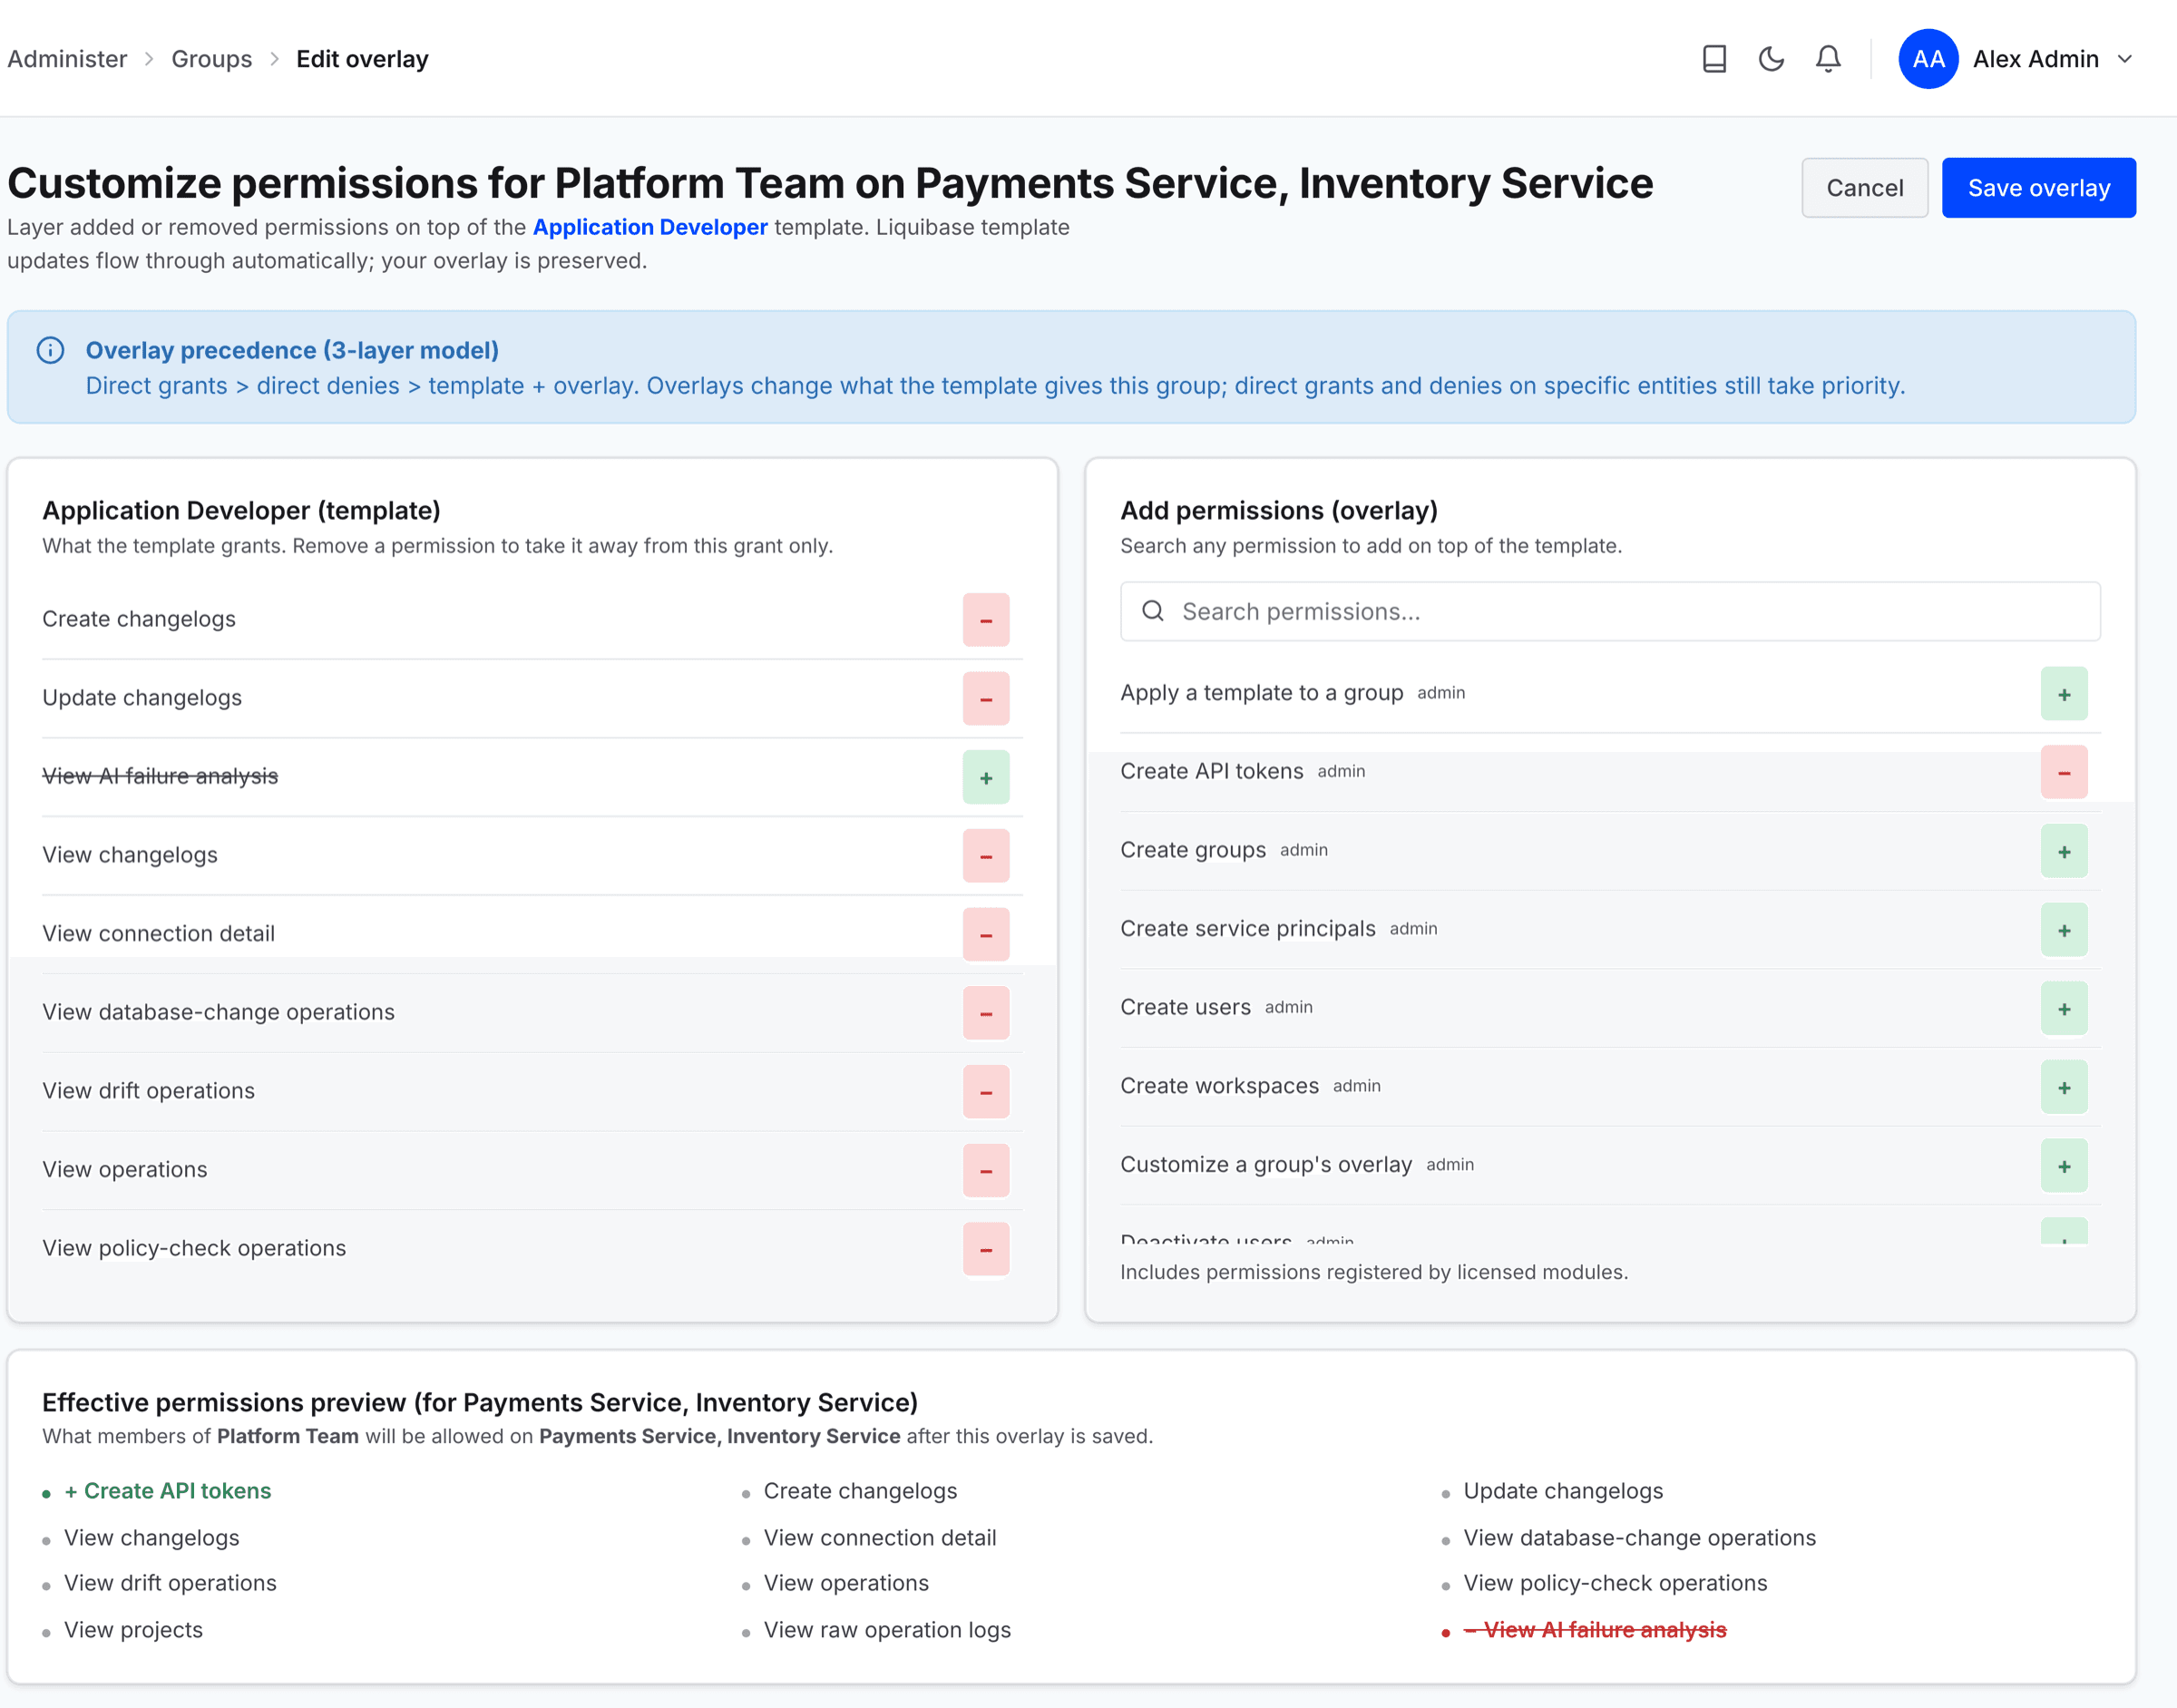The width and height of the screenshot is (2177, 1708).
Task: Remove View policy-check operations permission
Action: tap(986, 1249)
